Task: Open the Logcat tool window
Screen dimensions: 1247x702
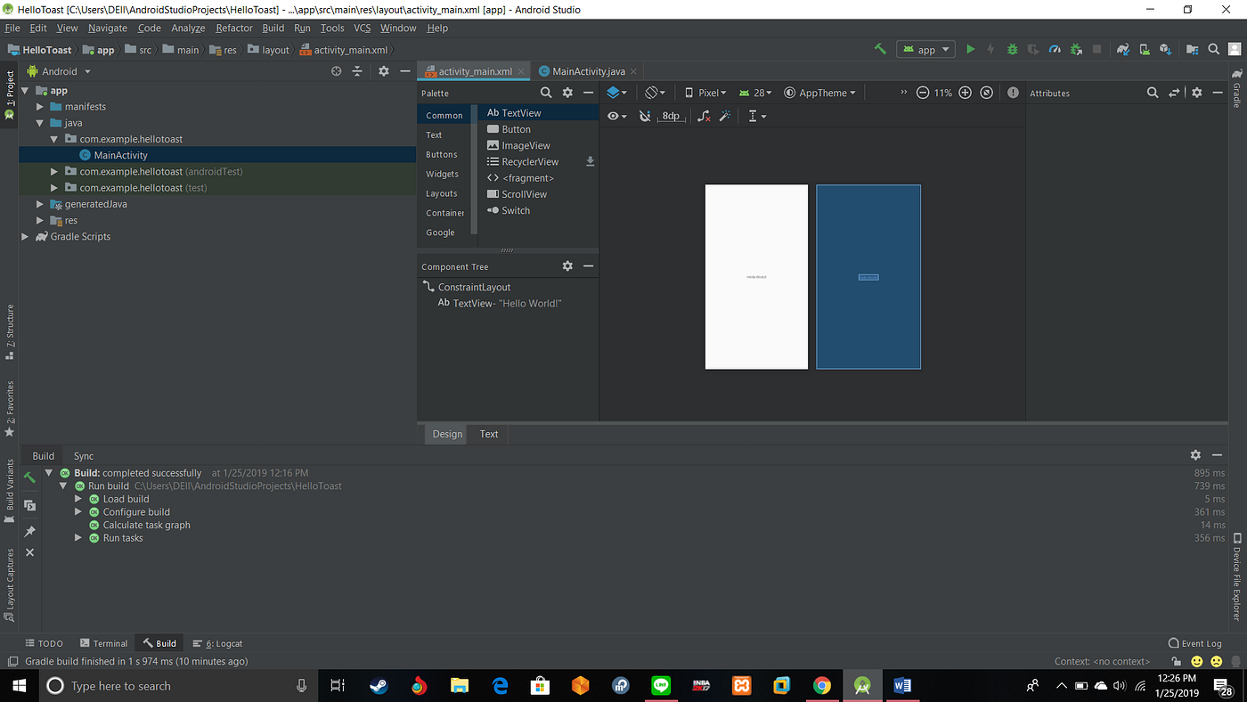Action: 219,643
